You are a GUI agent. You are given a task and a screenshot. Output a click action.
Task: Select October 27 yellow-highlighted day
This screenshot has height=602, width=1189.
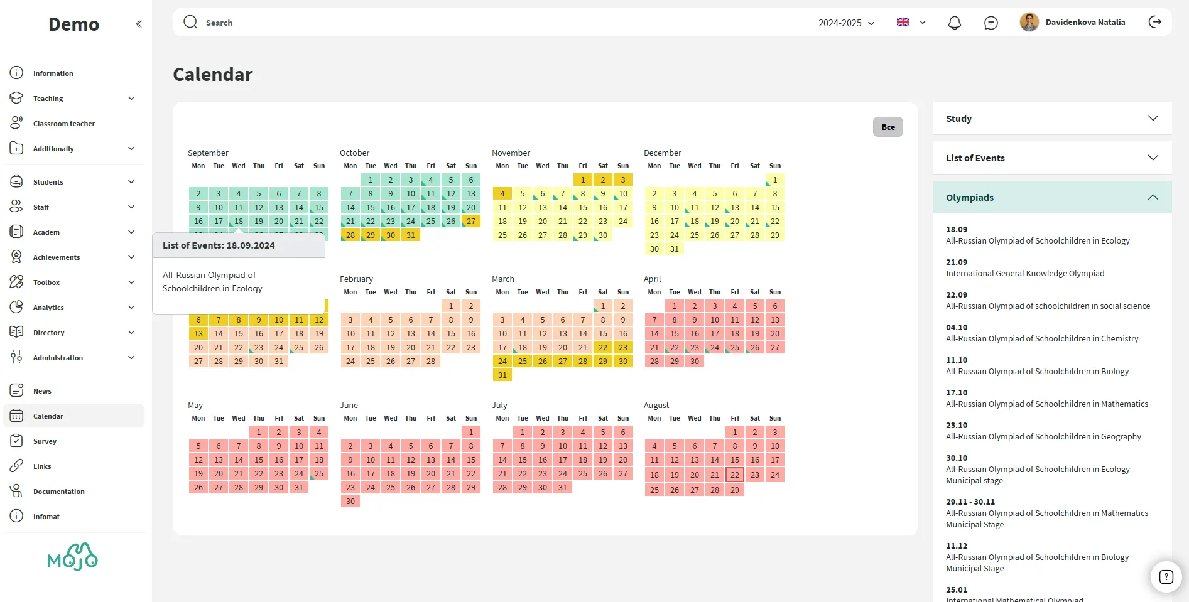[x=471, y=222]
